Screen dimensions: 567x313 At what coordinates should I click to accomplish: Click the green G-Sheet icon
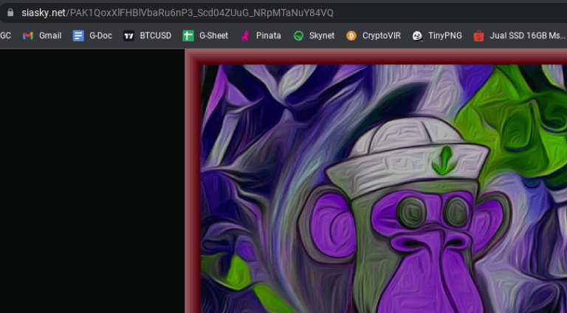tap(188, 35)
